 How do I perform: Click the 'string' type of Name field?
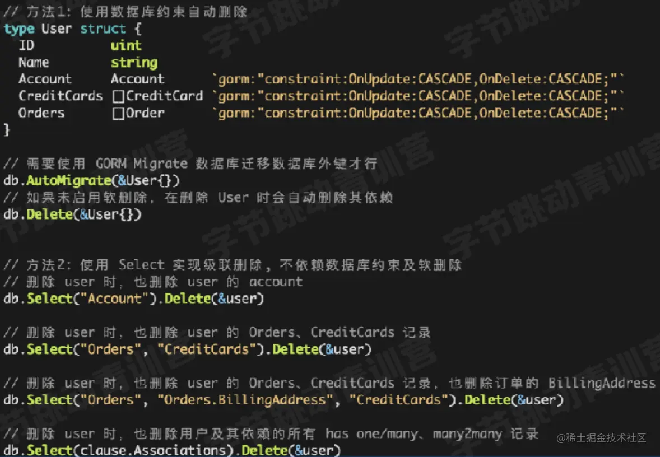pos(134,63)
